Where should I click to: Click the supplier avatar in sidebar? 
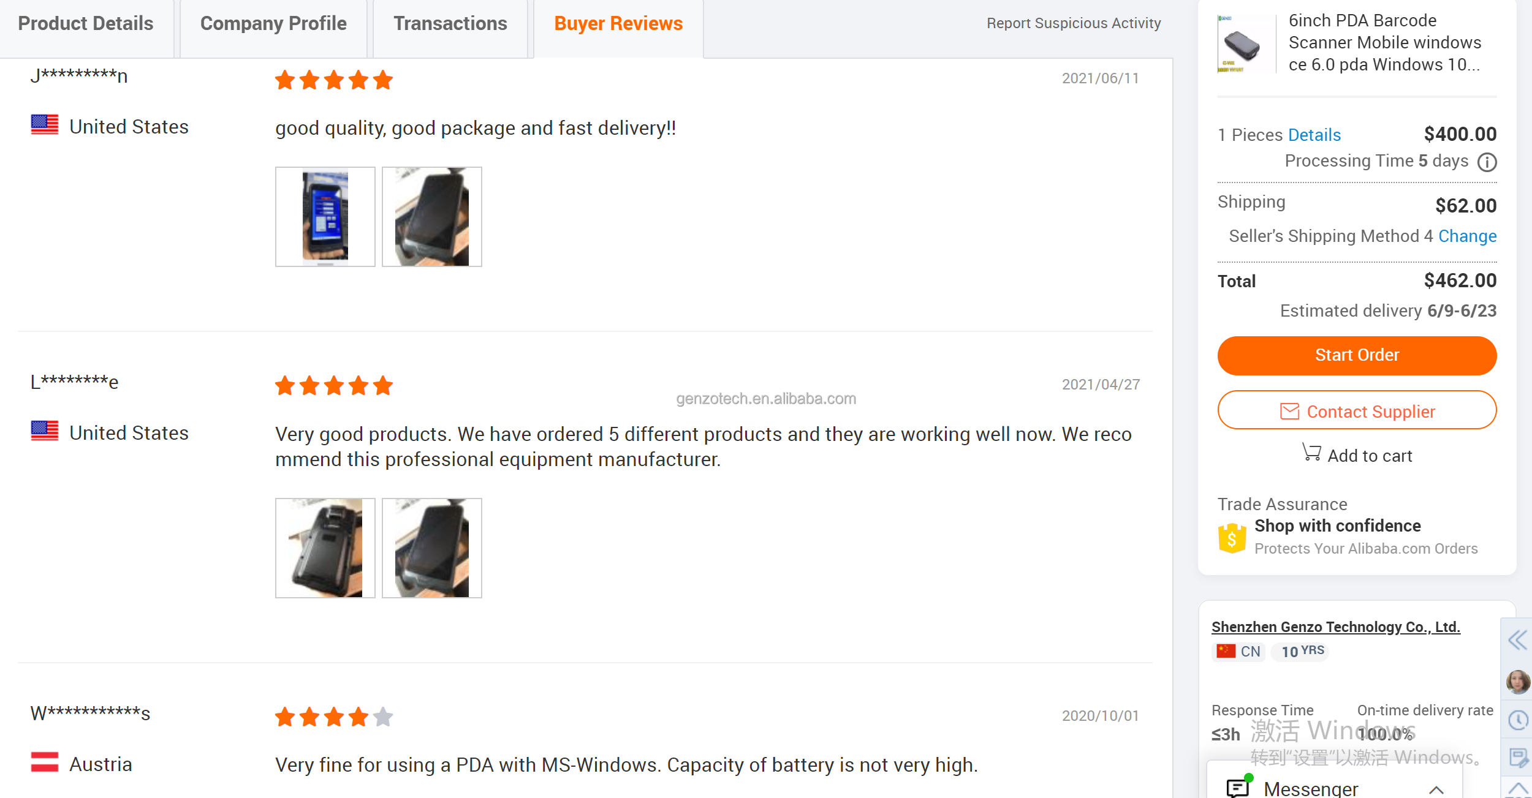1518,682
